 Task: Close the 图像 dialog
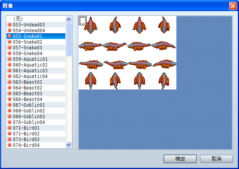pyautogui.click(x=233, y=6)
